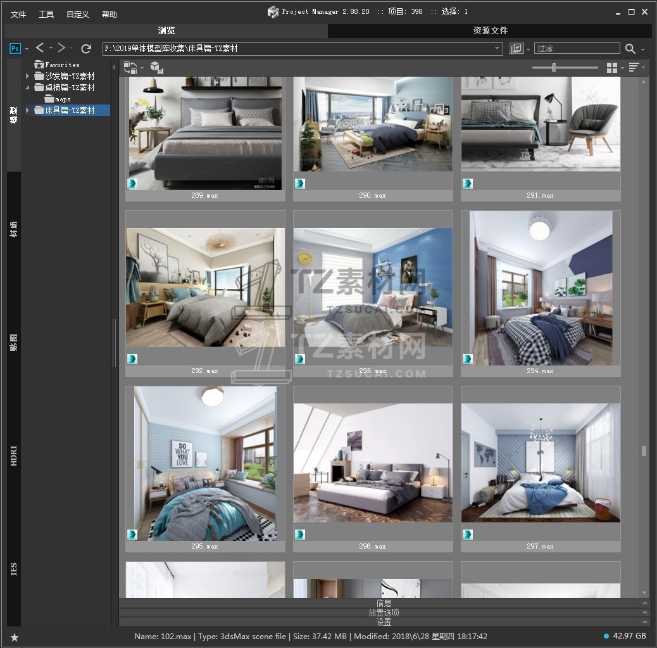Expand the 信息 panel bar
This screenshot has width=657, height=648.
coord(384,603)
